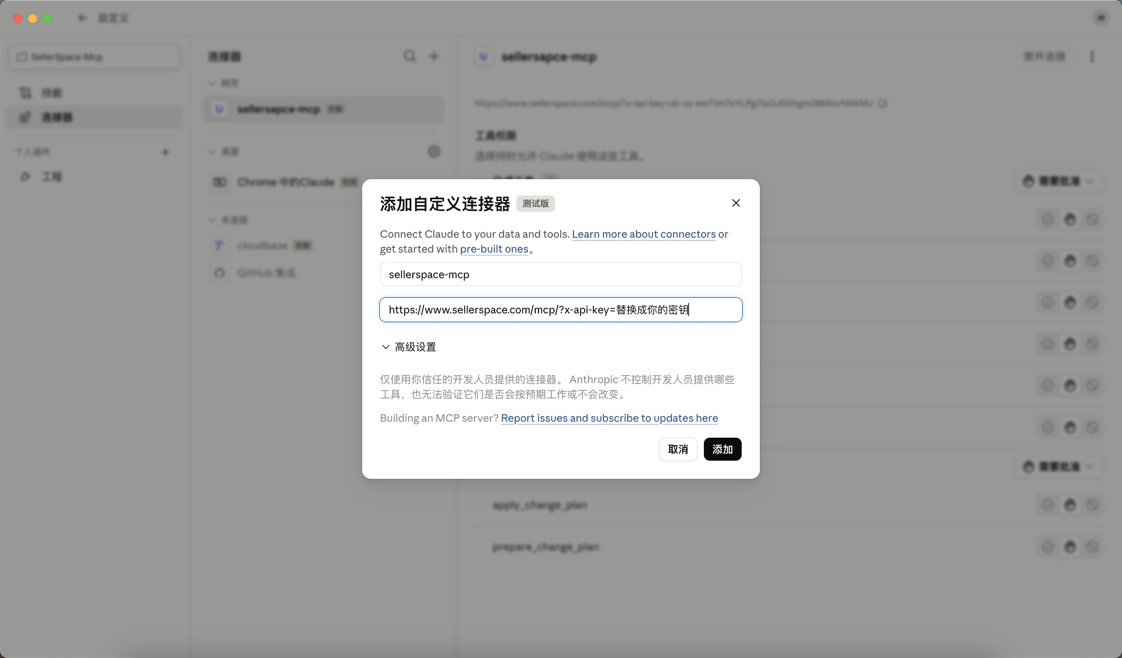Open the three-dot menu for sellersapce-mcp

1092,56
